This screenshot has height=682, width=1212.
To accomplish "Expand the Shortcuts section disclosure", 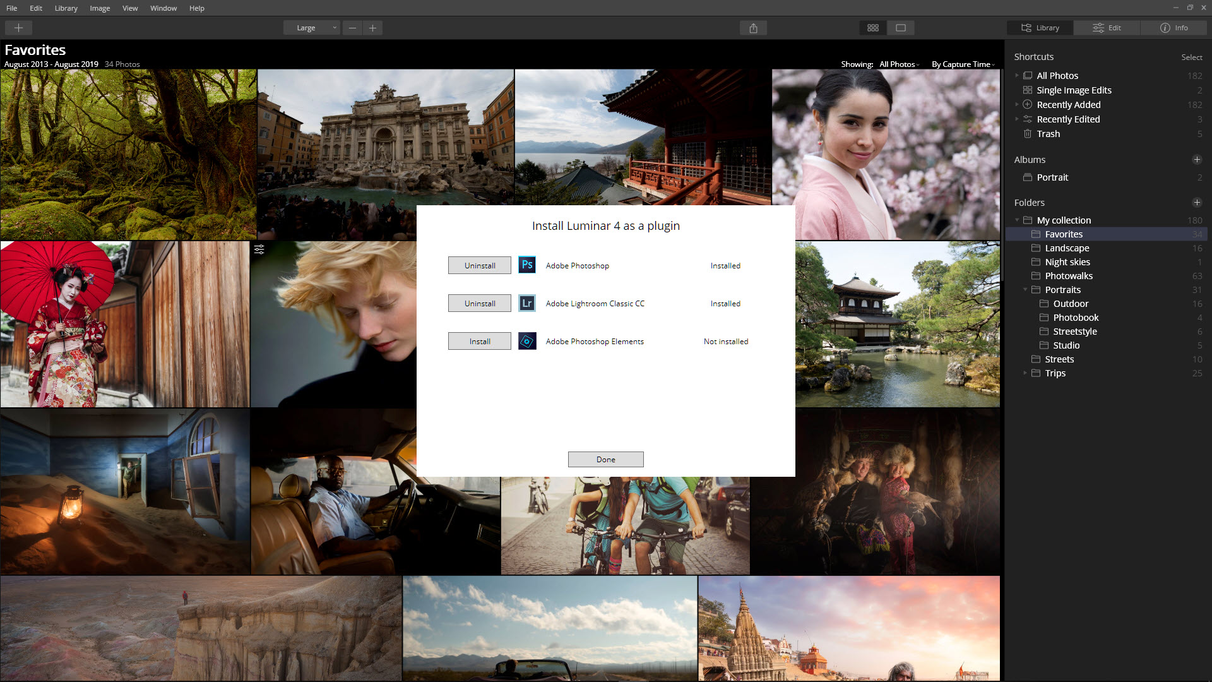I will coord(1034,56).
